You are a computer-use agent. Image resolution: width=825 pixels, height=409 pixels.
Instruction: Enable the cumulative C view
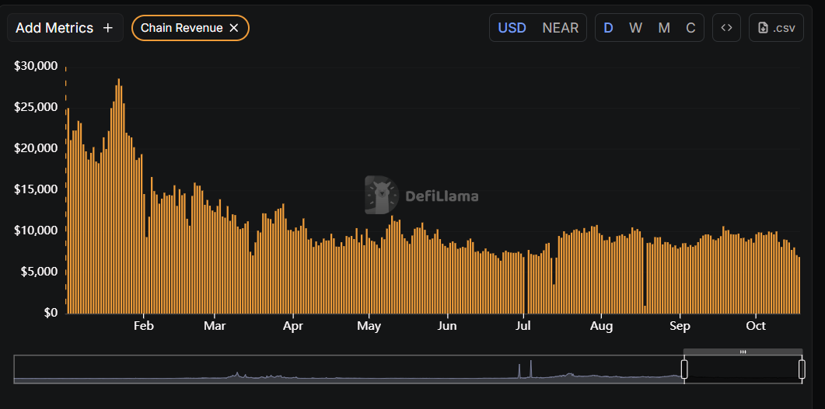(690, 28)
